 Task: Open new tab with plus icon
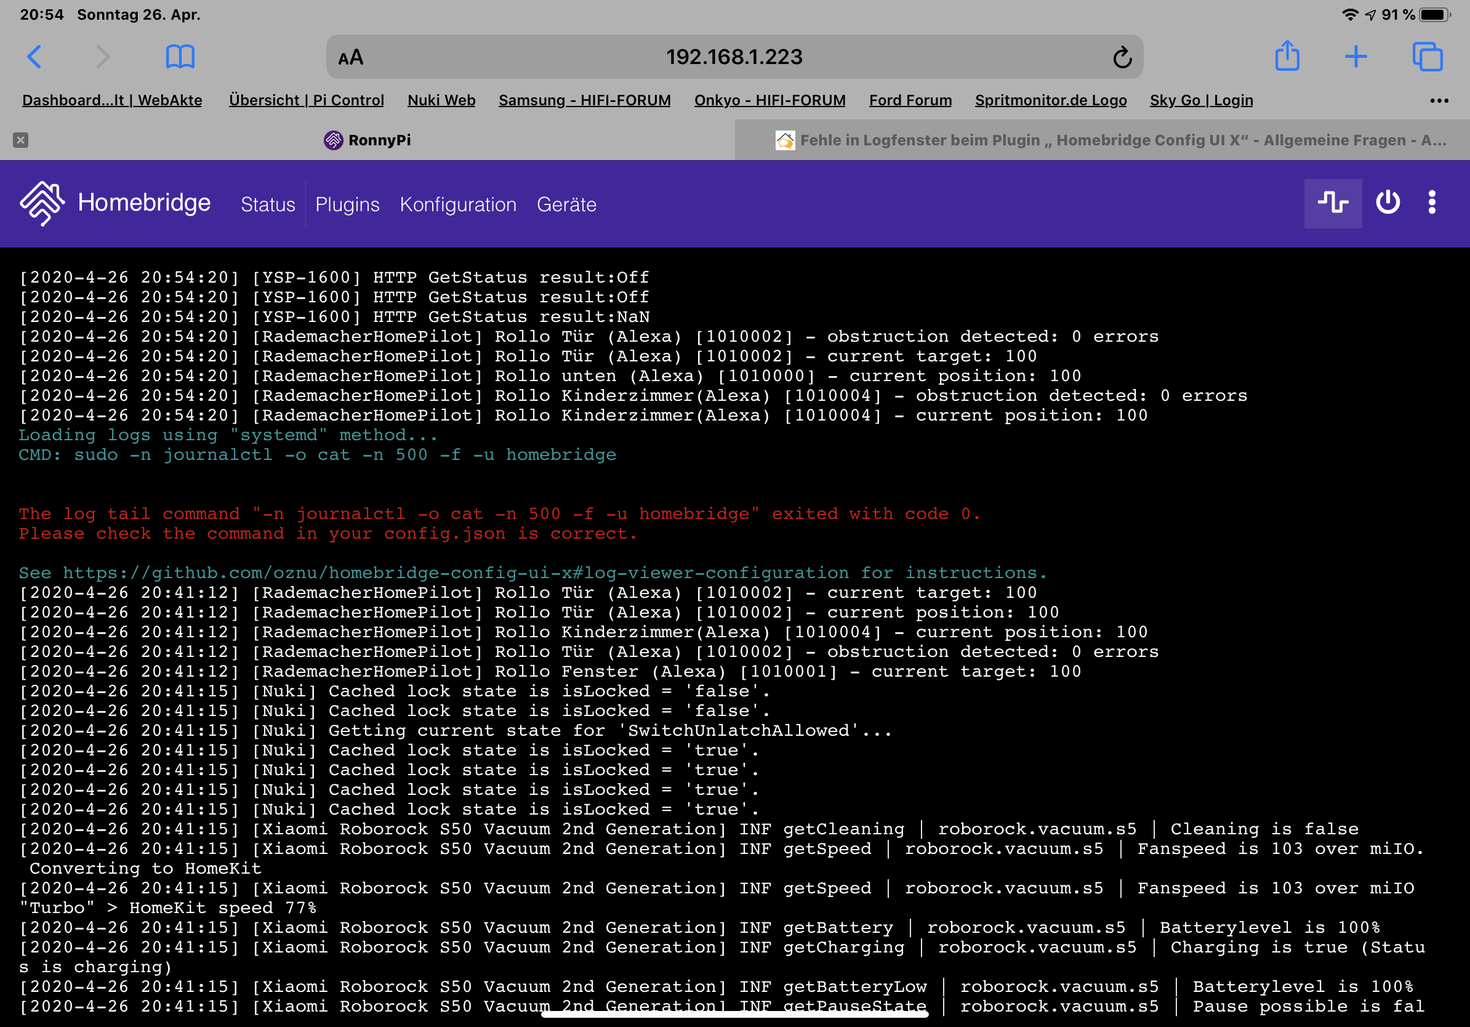tap(1356, 57)
